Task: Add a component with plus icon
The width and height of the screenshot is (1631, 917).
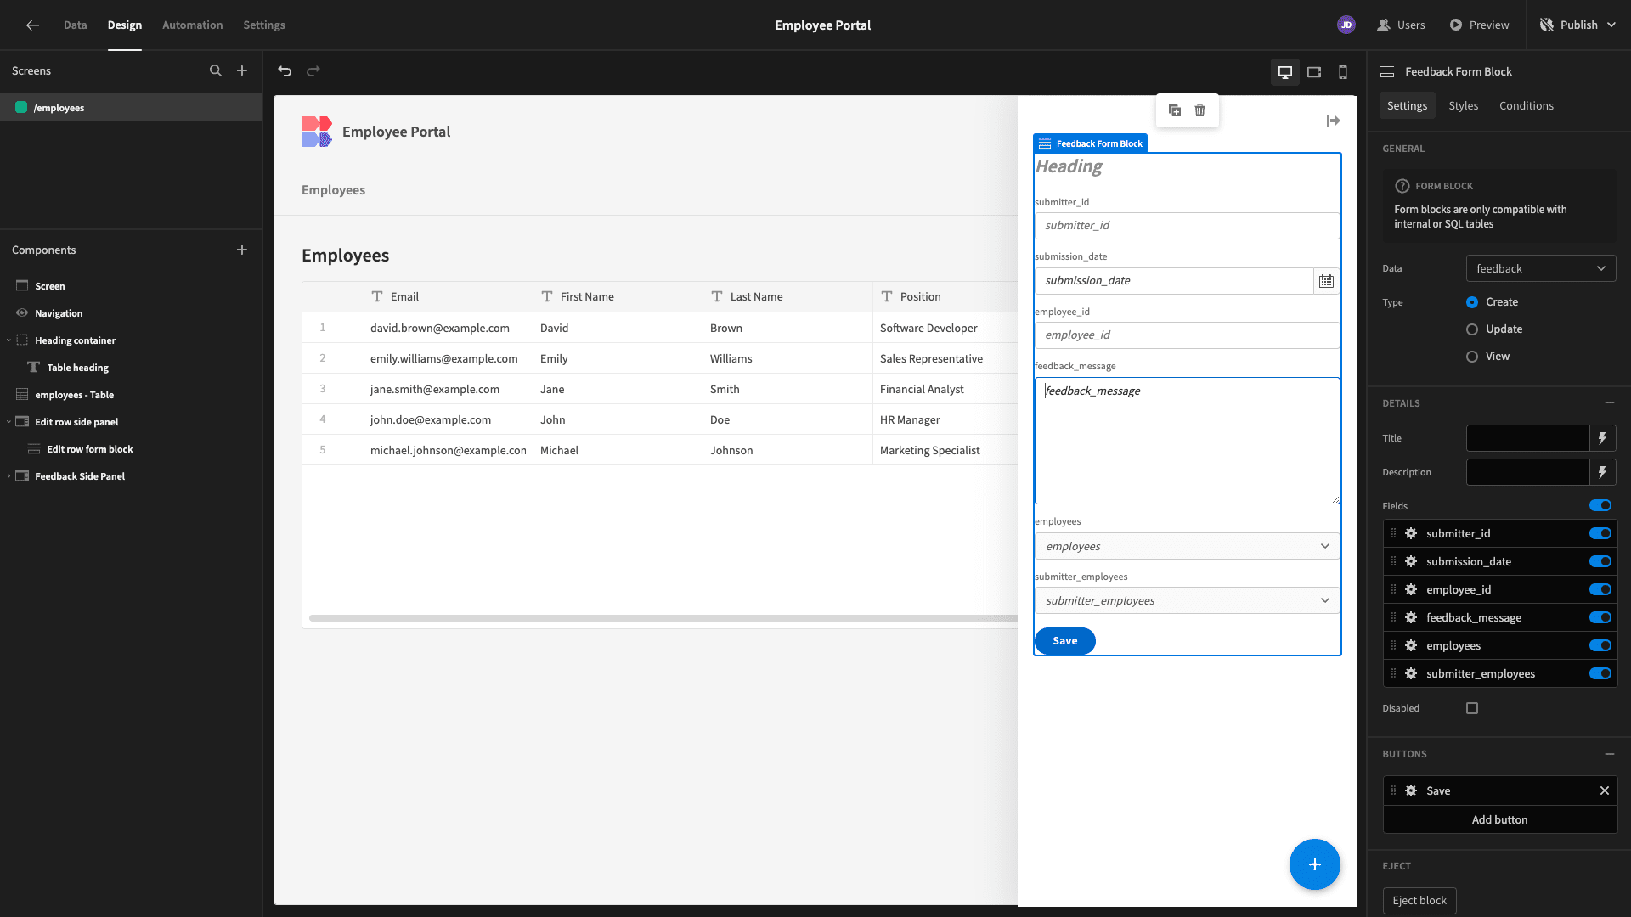Action: [242, 250]
